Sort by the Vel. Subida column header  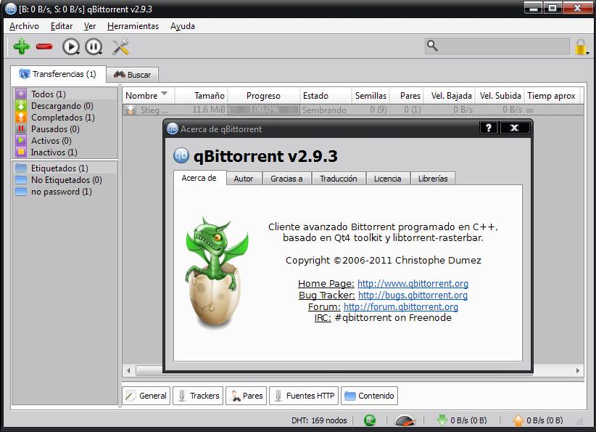click(500, 96)
